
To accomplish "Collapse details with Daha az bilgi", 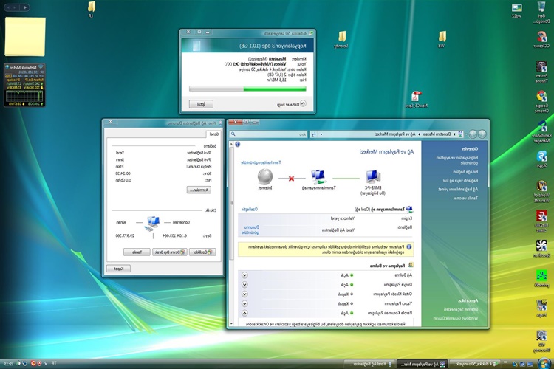I will tap(292, 104).
